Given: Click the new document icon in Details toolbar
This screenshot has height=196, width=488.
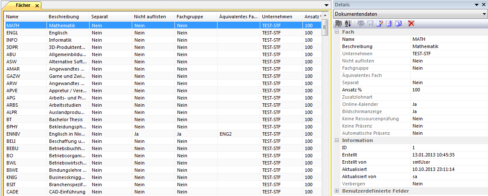Looking at the screenshot, I should tap(389, 23).
